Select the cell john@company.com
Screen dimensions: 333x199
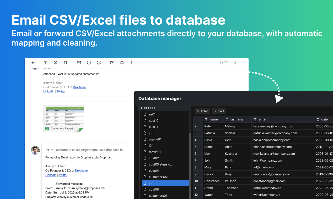[x=283, y=161]
